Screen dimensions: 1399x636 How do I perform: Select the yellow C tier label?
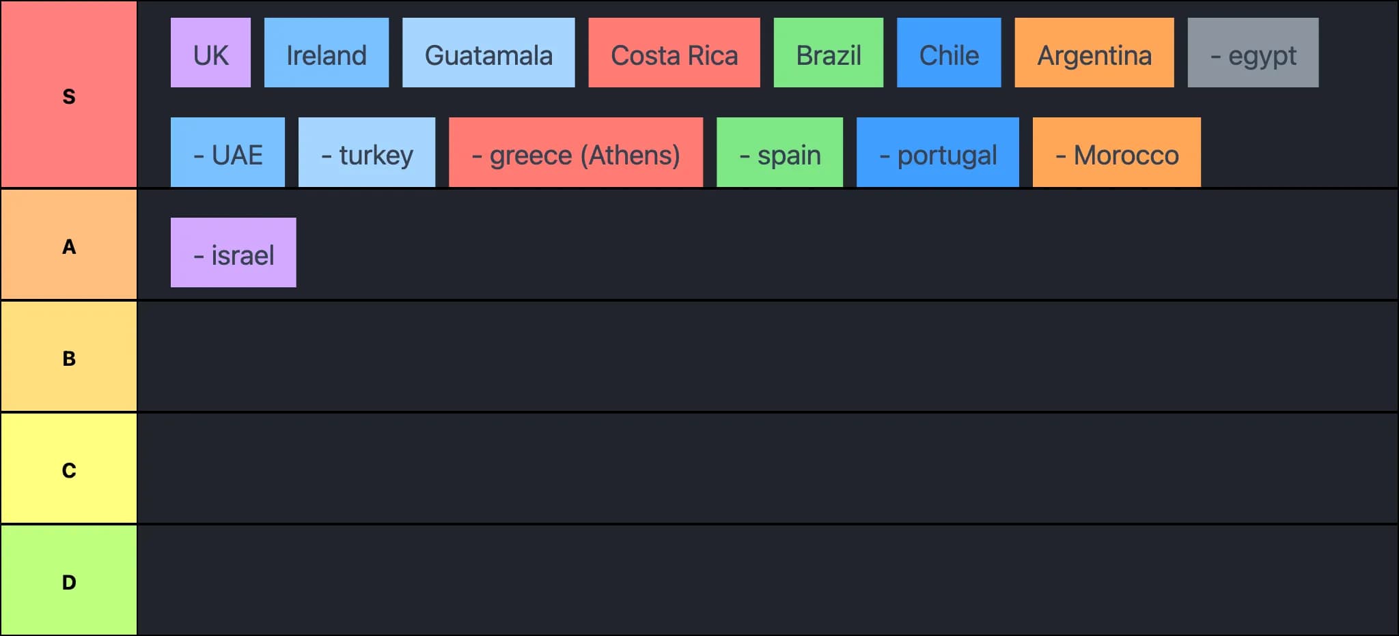[69, 469]
